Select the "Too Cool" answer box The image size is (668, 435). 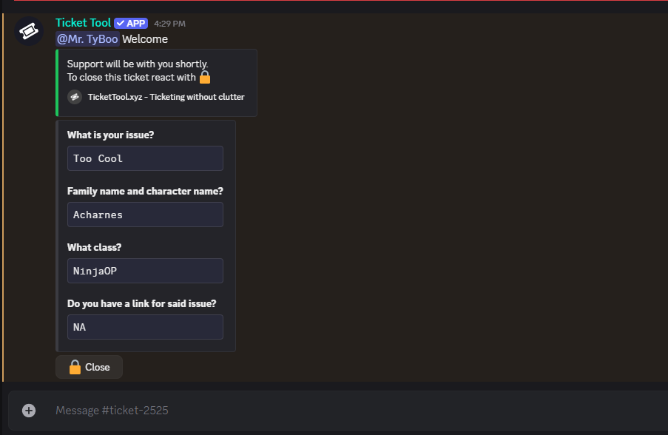pos(145,158)
